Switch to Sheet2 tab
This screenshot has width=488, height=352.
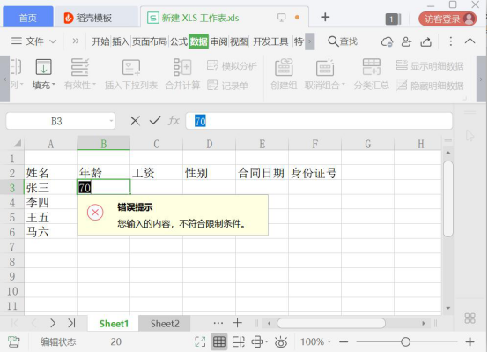[x=165, y=323]
